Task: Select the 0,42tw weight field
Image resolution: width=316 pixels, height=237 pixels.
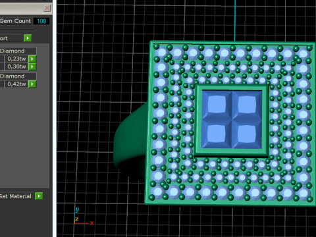Action: [16, 84]
